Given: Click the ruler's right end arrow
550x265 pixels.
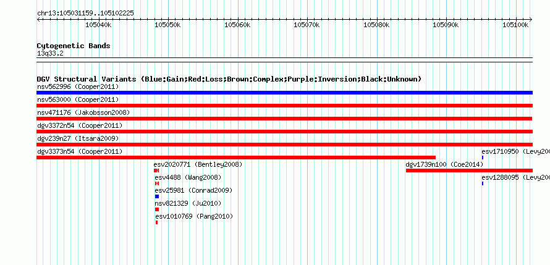Looking at the screenshot, I should pos(531,19).
